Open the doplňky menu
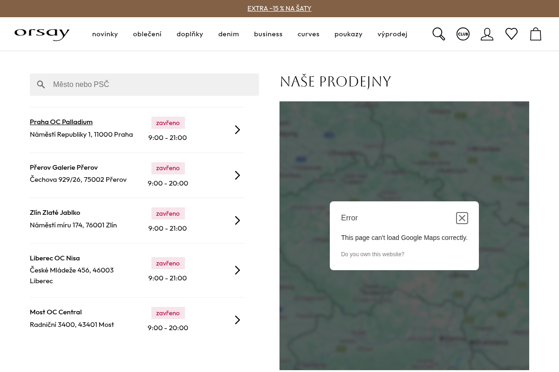 tap(190, 34)
